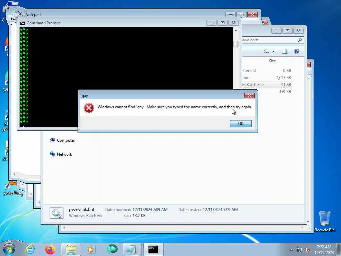Close the Explorer Downloads window
341x256 pixels.
coord(298,31)
